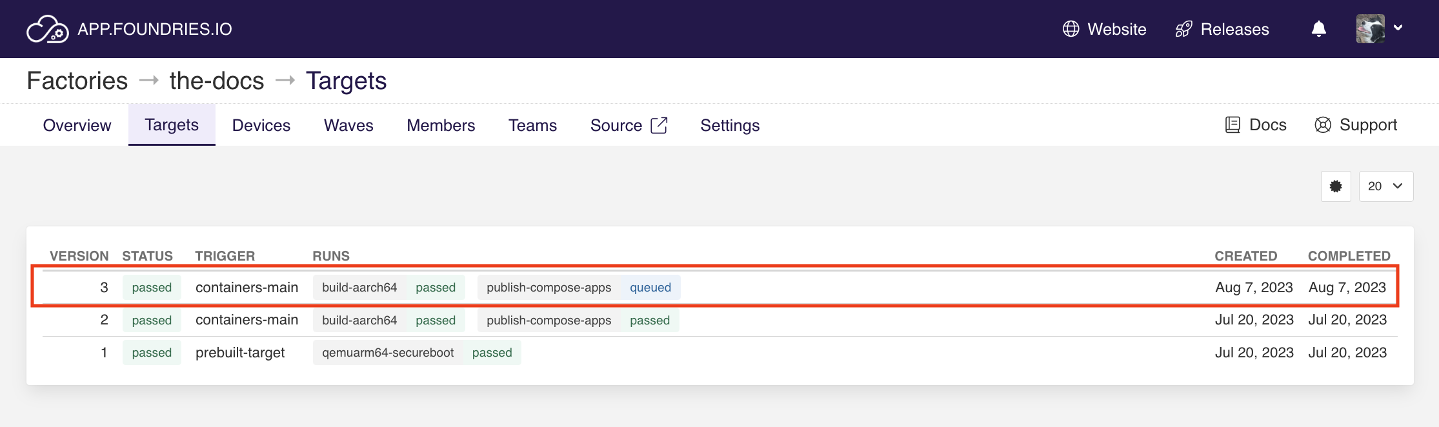Open the 20 per-page dropdown
The width and height of the screenshot is (1439, 427).
click(x=1385, y=186)
